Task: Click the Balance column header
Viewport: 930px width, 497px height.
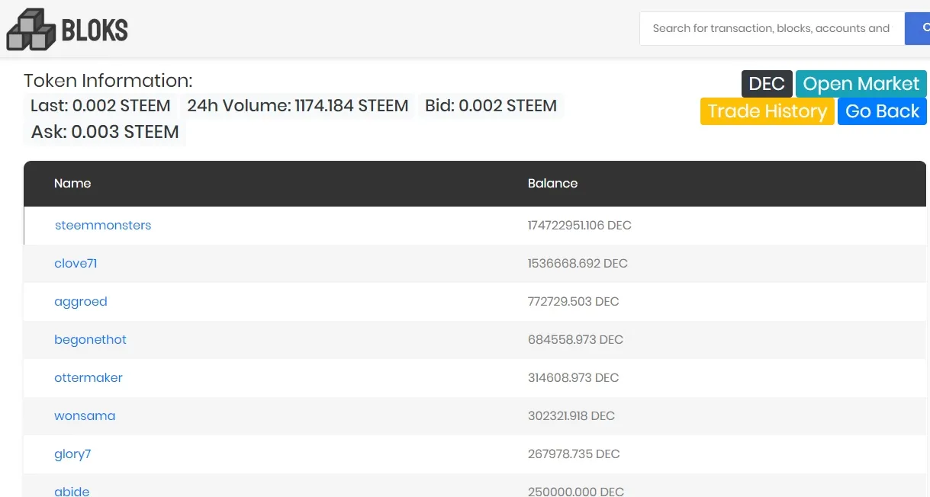Action: [552, 184]
